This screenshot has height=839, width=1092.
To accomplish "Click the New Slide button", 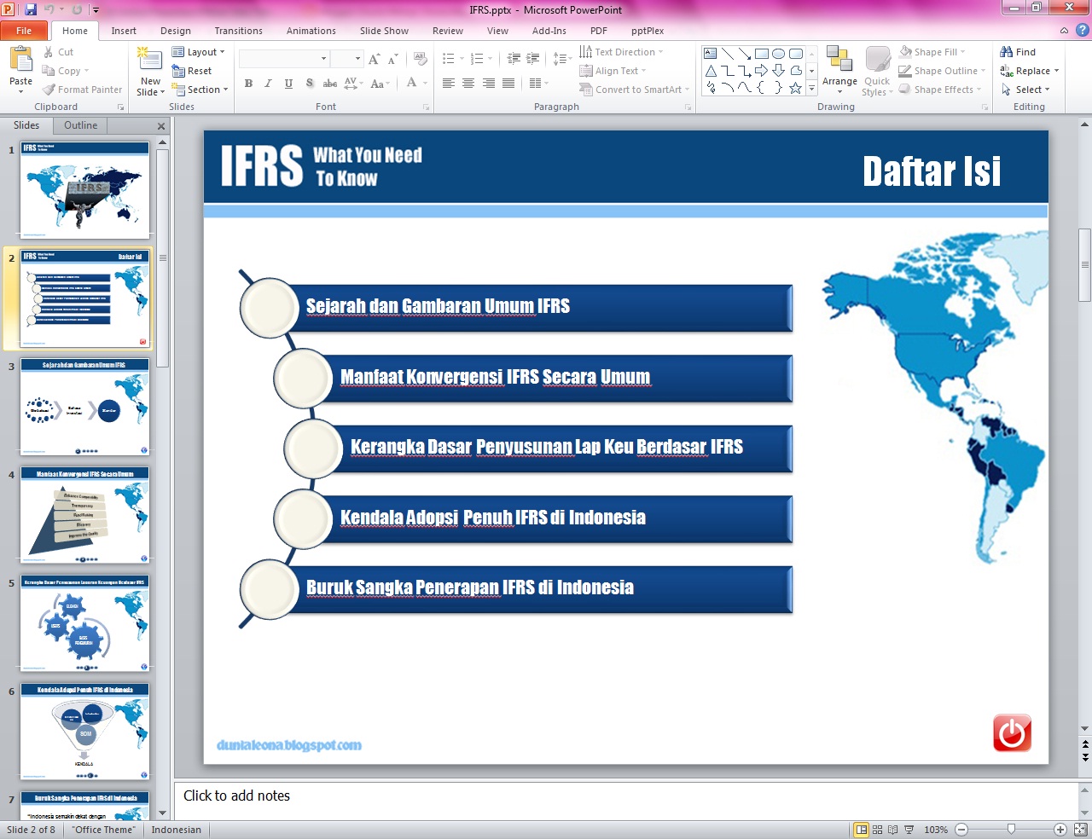I will (150, 72).
